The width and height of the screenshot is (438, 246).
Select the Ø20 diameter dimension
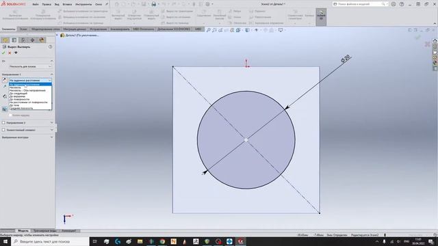(x=345, y=59)
